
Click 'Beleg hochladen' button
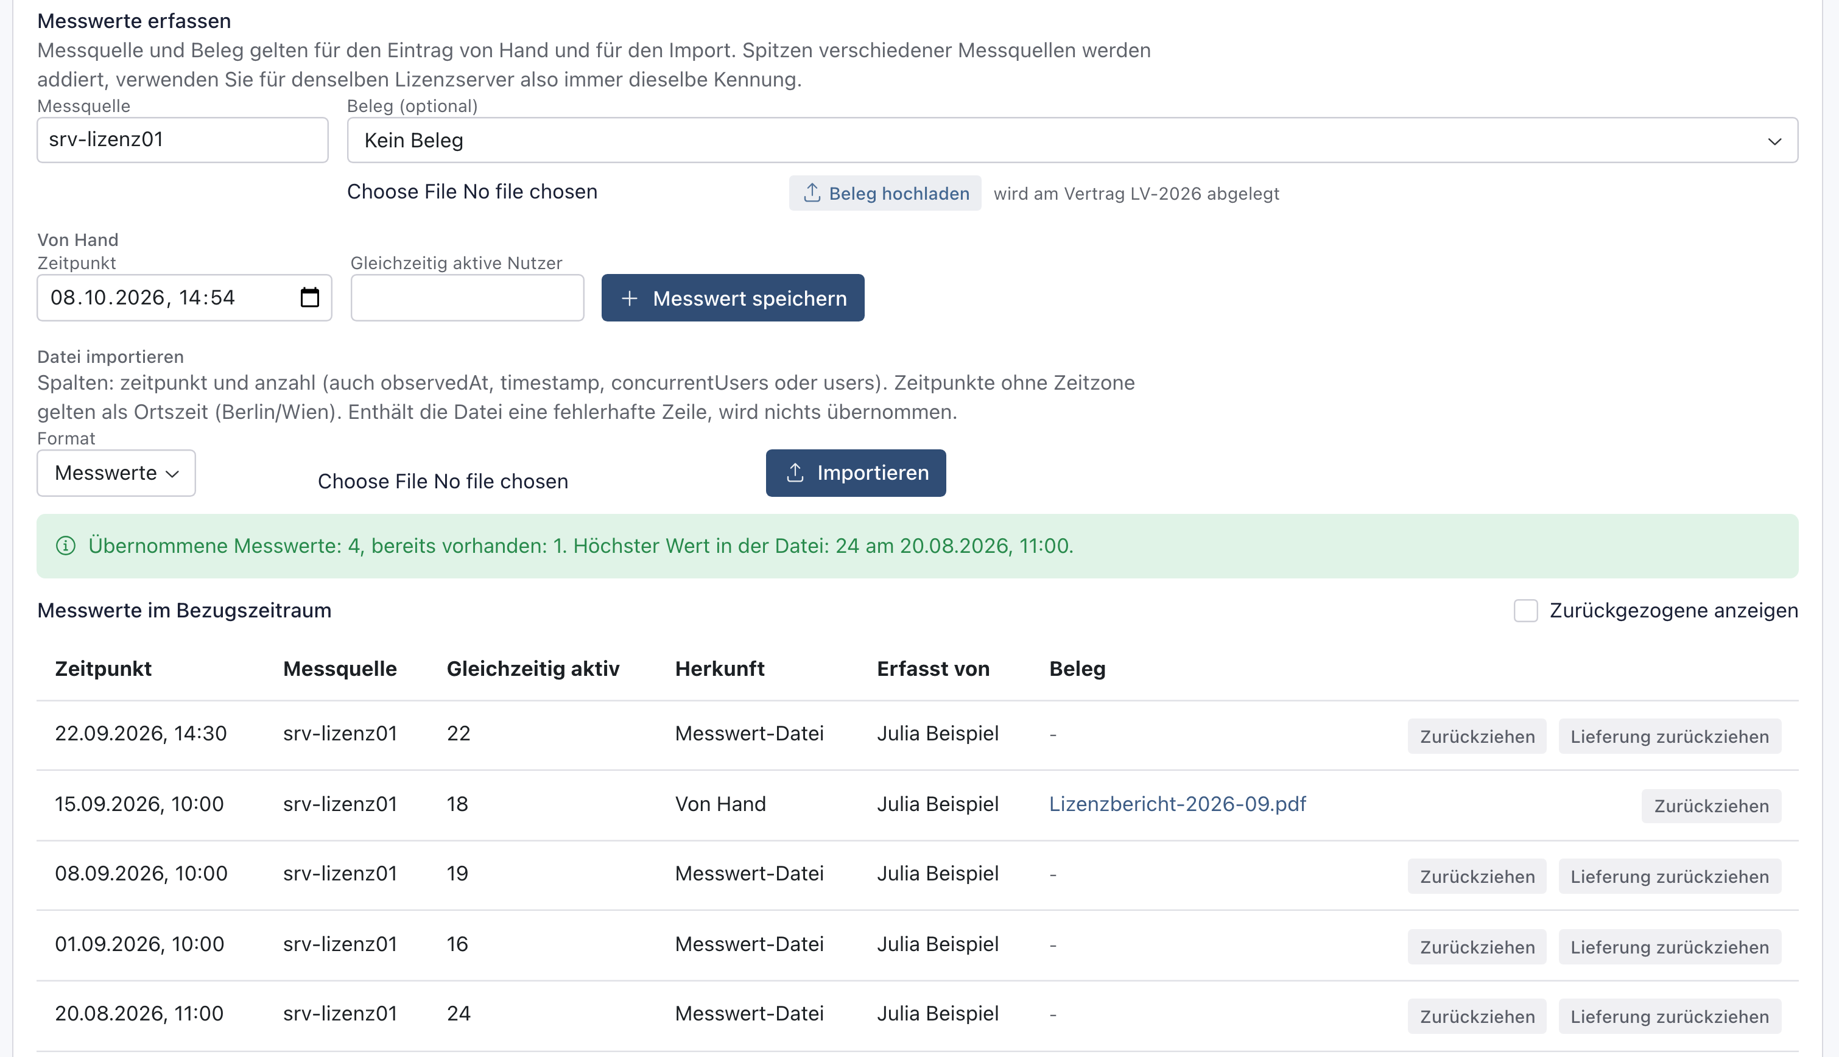pos(885,193)
